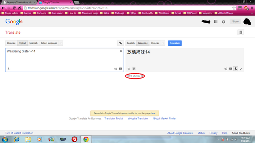Select Chinese as target language
Screen dimensions: 255x143
(155, 43)
